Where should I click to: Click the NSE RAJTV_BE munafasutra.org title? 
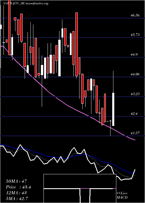26,3
